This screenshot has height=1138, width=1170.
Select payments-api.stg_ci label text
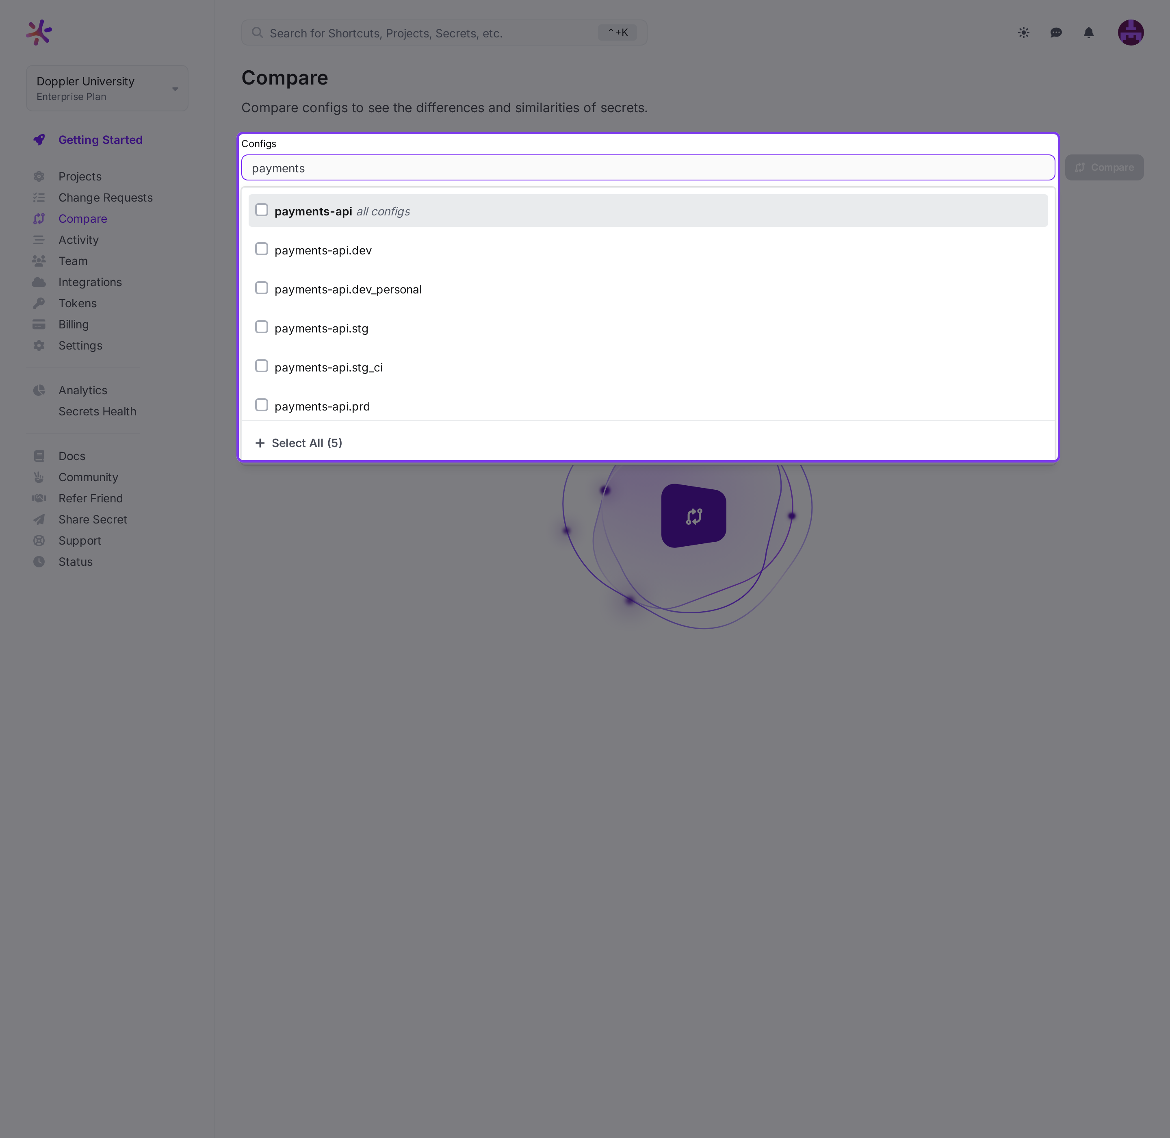point(329,367)
